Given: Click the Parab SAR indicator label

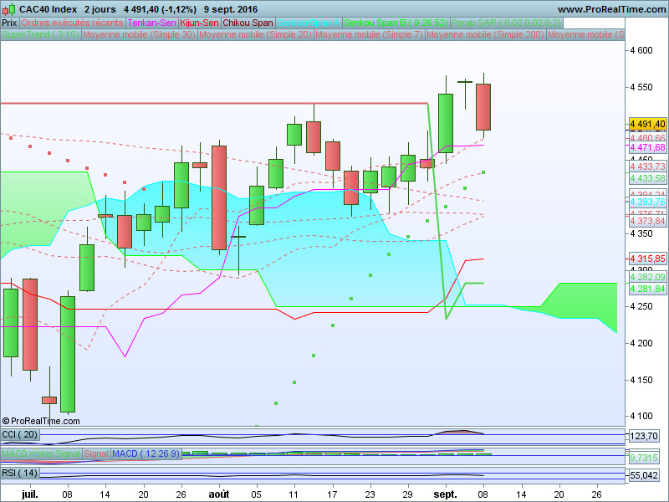Looking at the screenshot, I should (x=507, y=23).
